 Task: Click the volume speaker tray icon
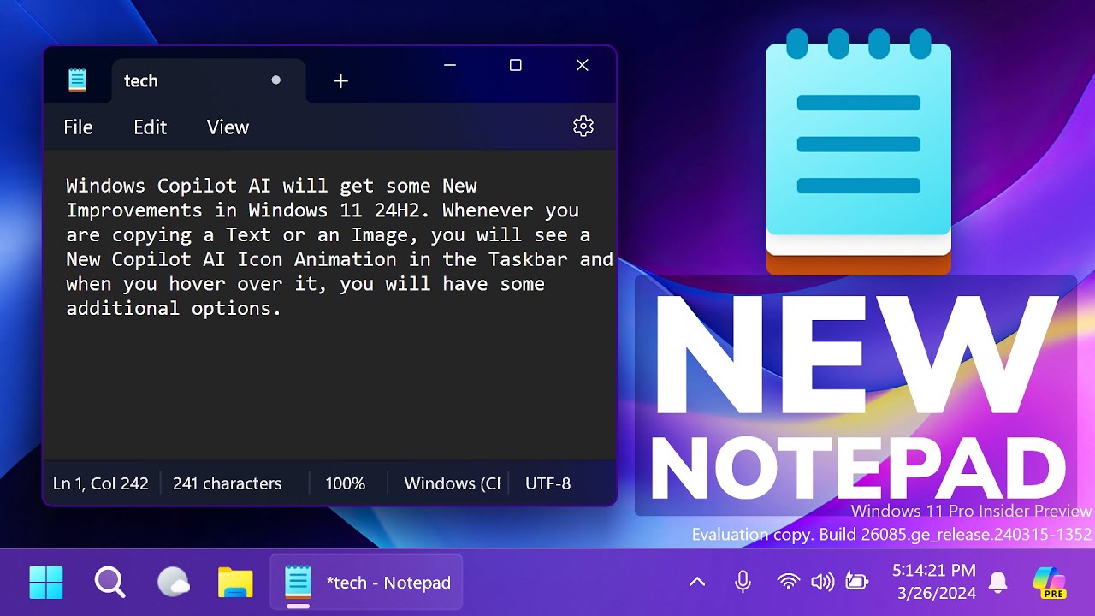822,583
